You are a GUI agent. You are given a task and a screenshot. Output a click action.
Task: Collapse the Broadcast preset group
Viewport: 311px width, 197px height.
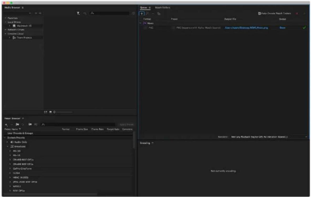pyautogui.click(x=7, y=147)
